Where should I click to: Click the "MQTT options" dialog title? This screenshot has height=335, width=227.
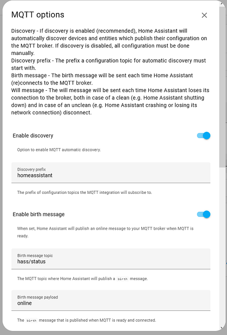pos(38,15)
